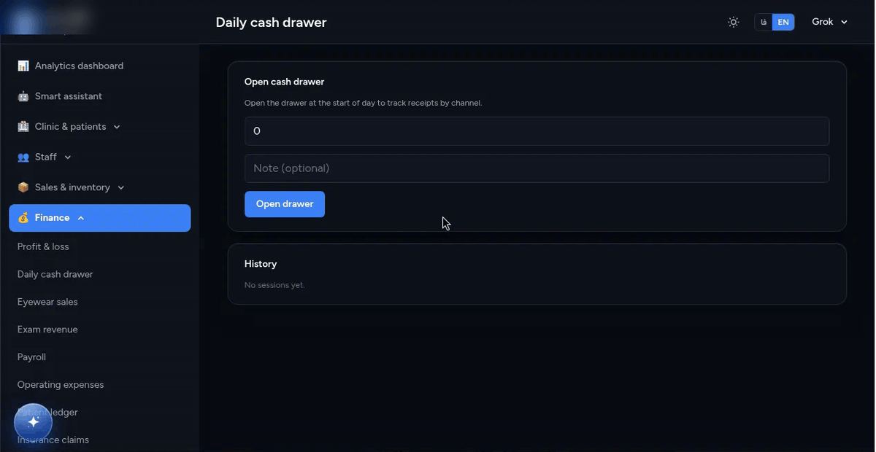Open Operating expenses page
This screenshot has height=452, width=876.
61,385
